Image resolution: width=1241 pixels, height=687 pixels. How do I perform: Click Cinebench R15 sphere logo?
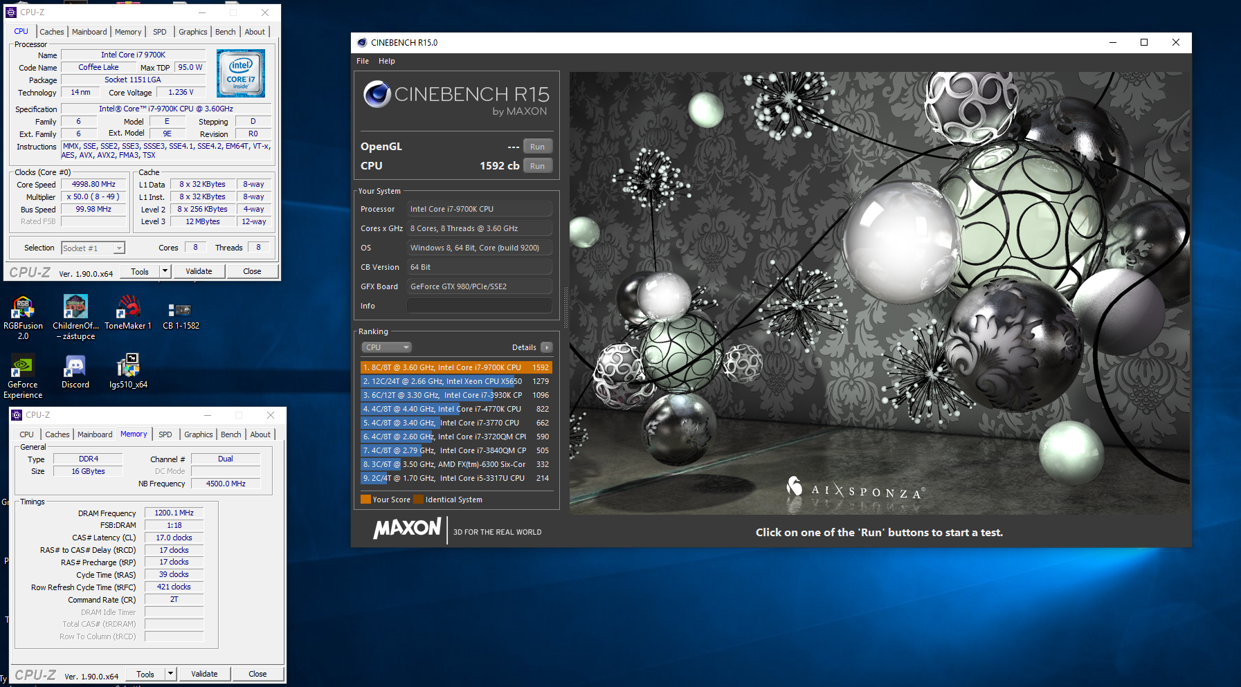(377, 94)
